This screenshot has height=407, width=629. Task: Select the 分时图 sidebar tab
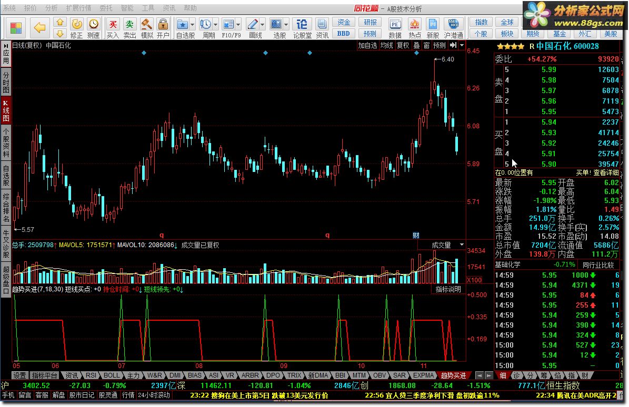click(6, 82)
